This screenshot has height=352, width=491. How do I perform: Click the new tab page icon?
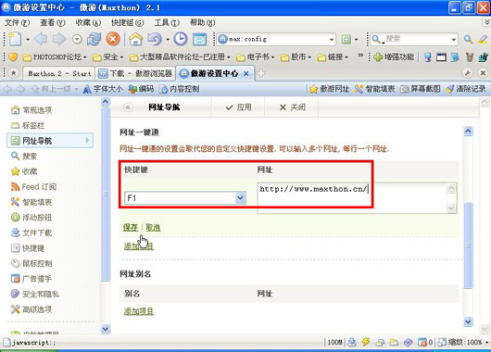click(x=15, y=39)
